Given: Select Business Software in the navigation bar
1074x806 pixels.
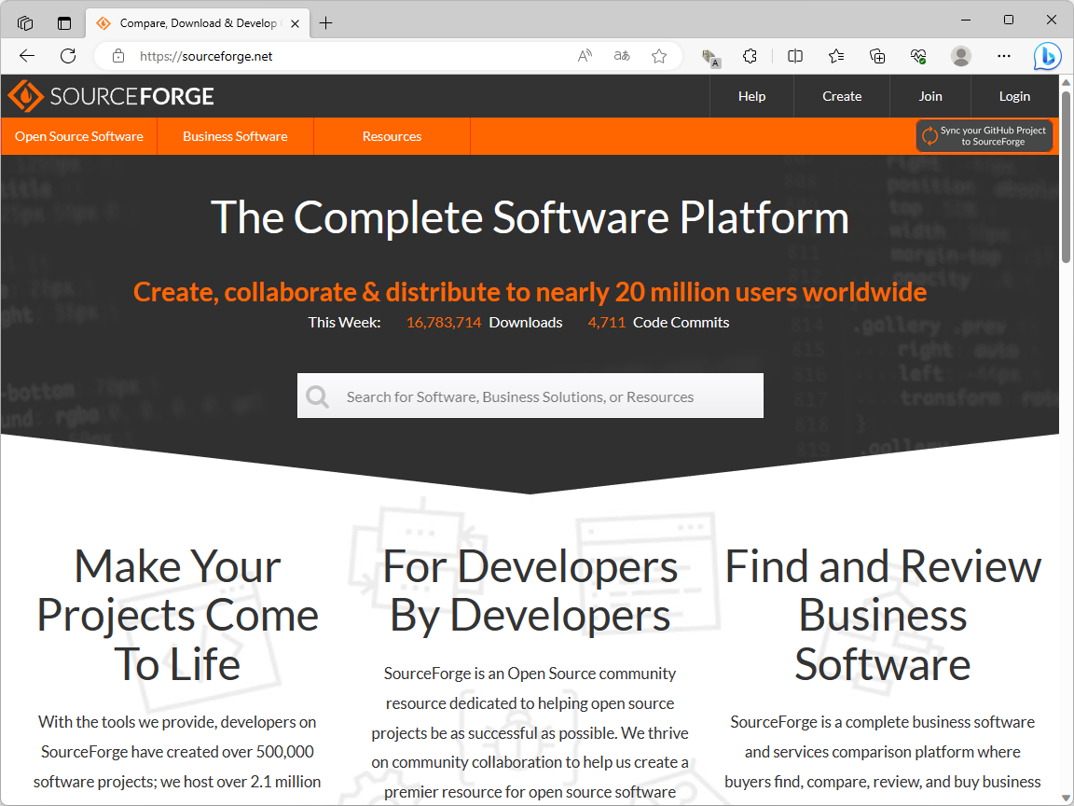Looking at the screenshot, I should tap(235, 136).
